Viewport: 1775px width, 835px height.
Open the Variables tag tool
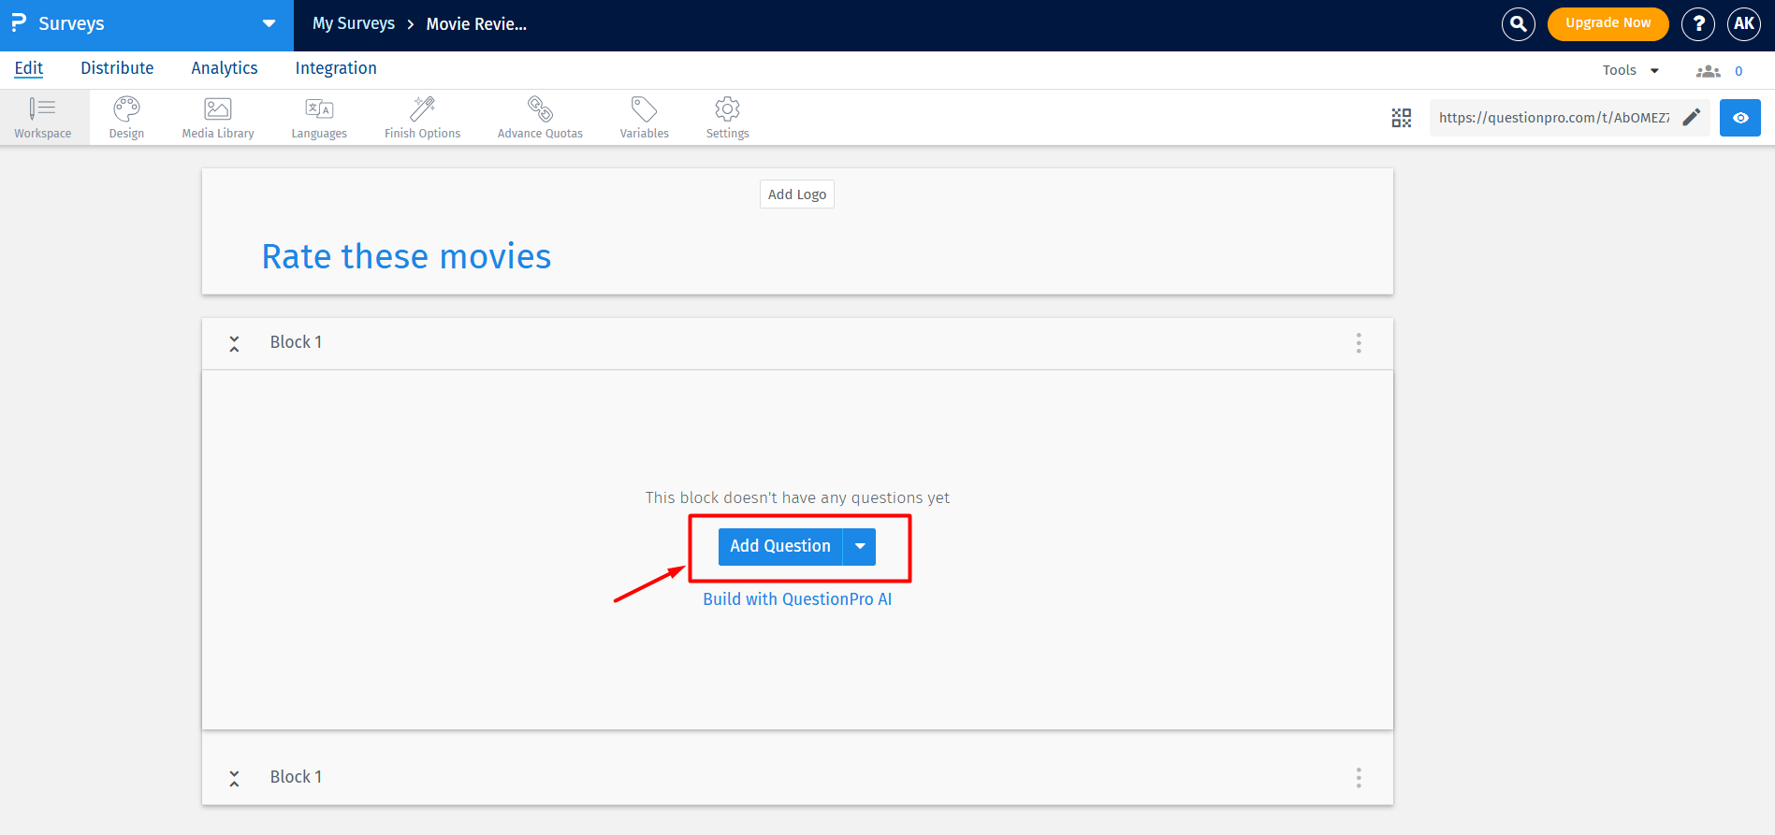coord(644,117)
